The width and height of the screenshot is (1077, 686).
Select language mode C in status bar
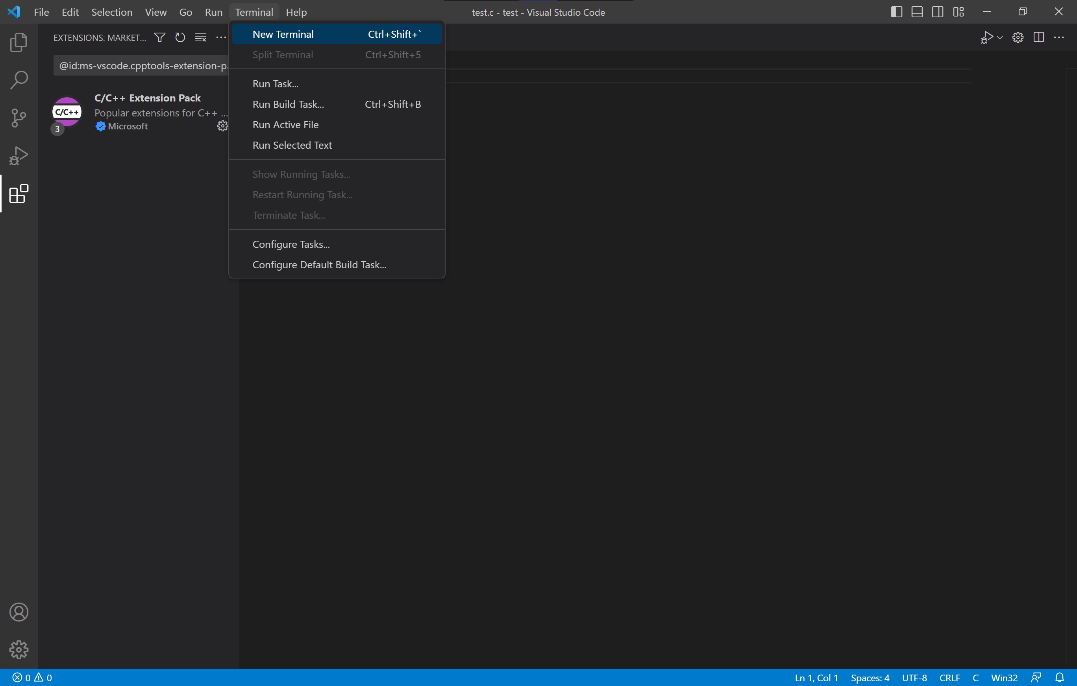click(x=975, y=677)
